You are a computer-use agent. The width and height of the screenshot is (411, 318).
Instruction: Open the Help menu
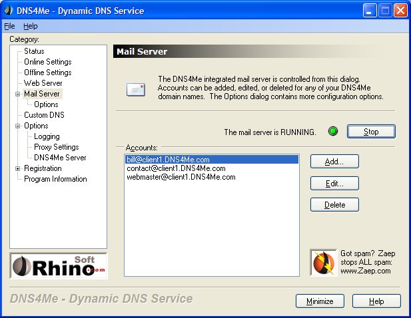click(x=31, y=26)
